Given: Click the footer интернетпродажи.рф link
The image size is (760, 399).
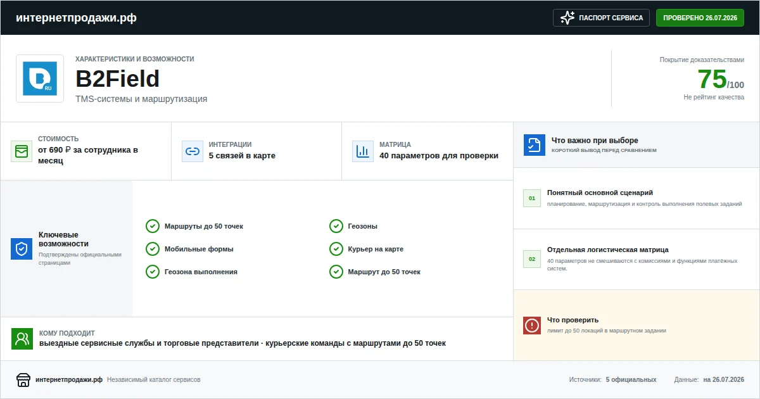Looking at the screenshot, I should (x=69, y=380).
